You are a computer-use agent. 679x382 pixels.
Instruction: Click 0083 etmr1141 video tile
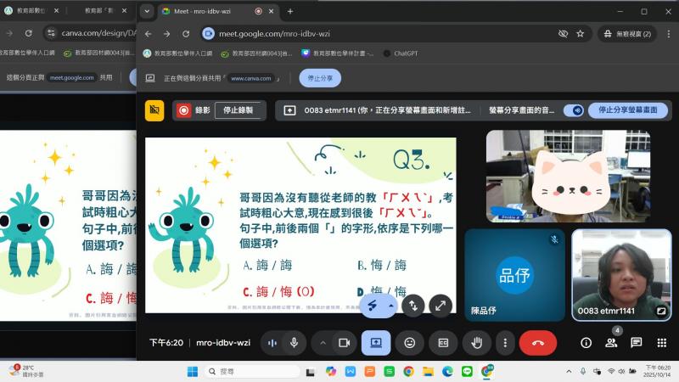(x=622, y=275)
